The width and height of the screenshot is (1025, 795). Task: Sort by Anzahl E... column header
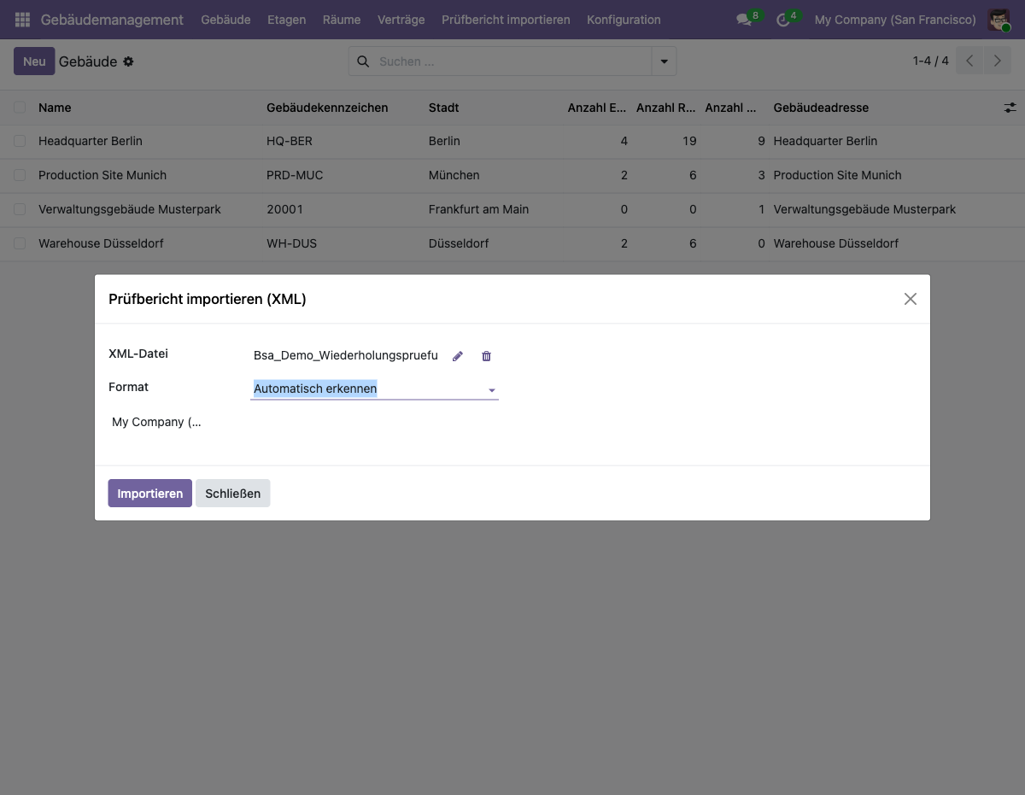click(597, 108)
